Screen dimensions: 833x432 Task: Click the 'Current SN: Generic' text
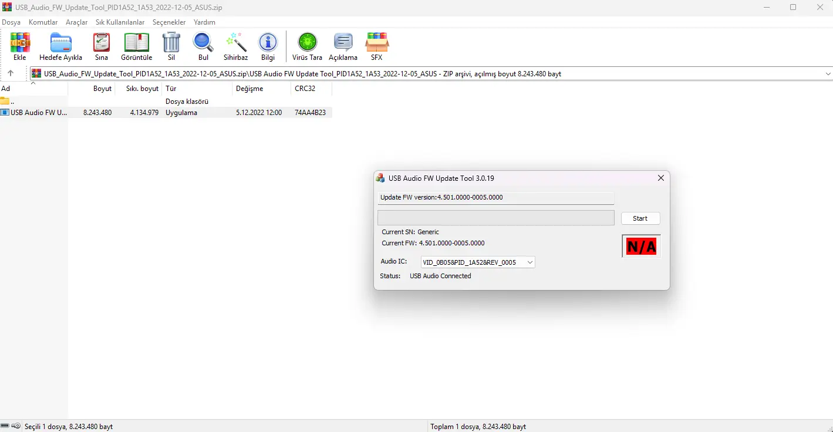410,232
